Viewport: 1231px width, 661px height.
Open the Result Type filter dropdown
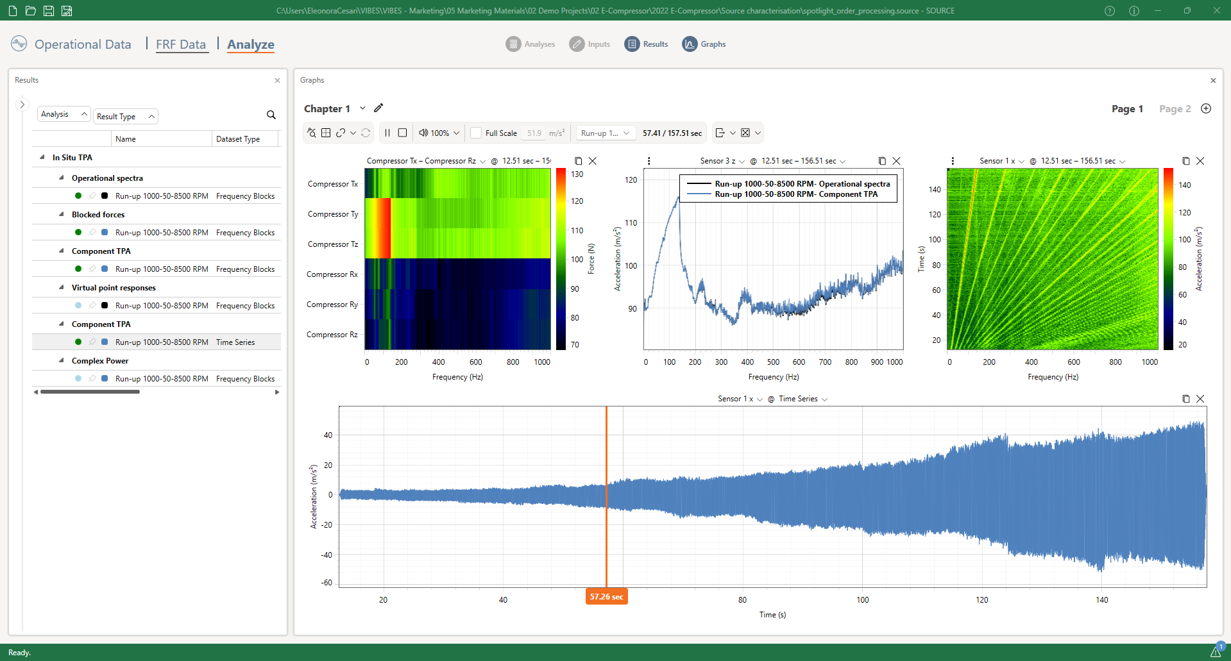126,116
